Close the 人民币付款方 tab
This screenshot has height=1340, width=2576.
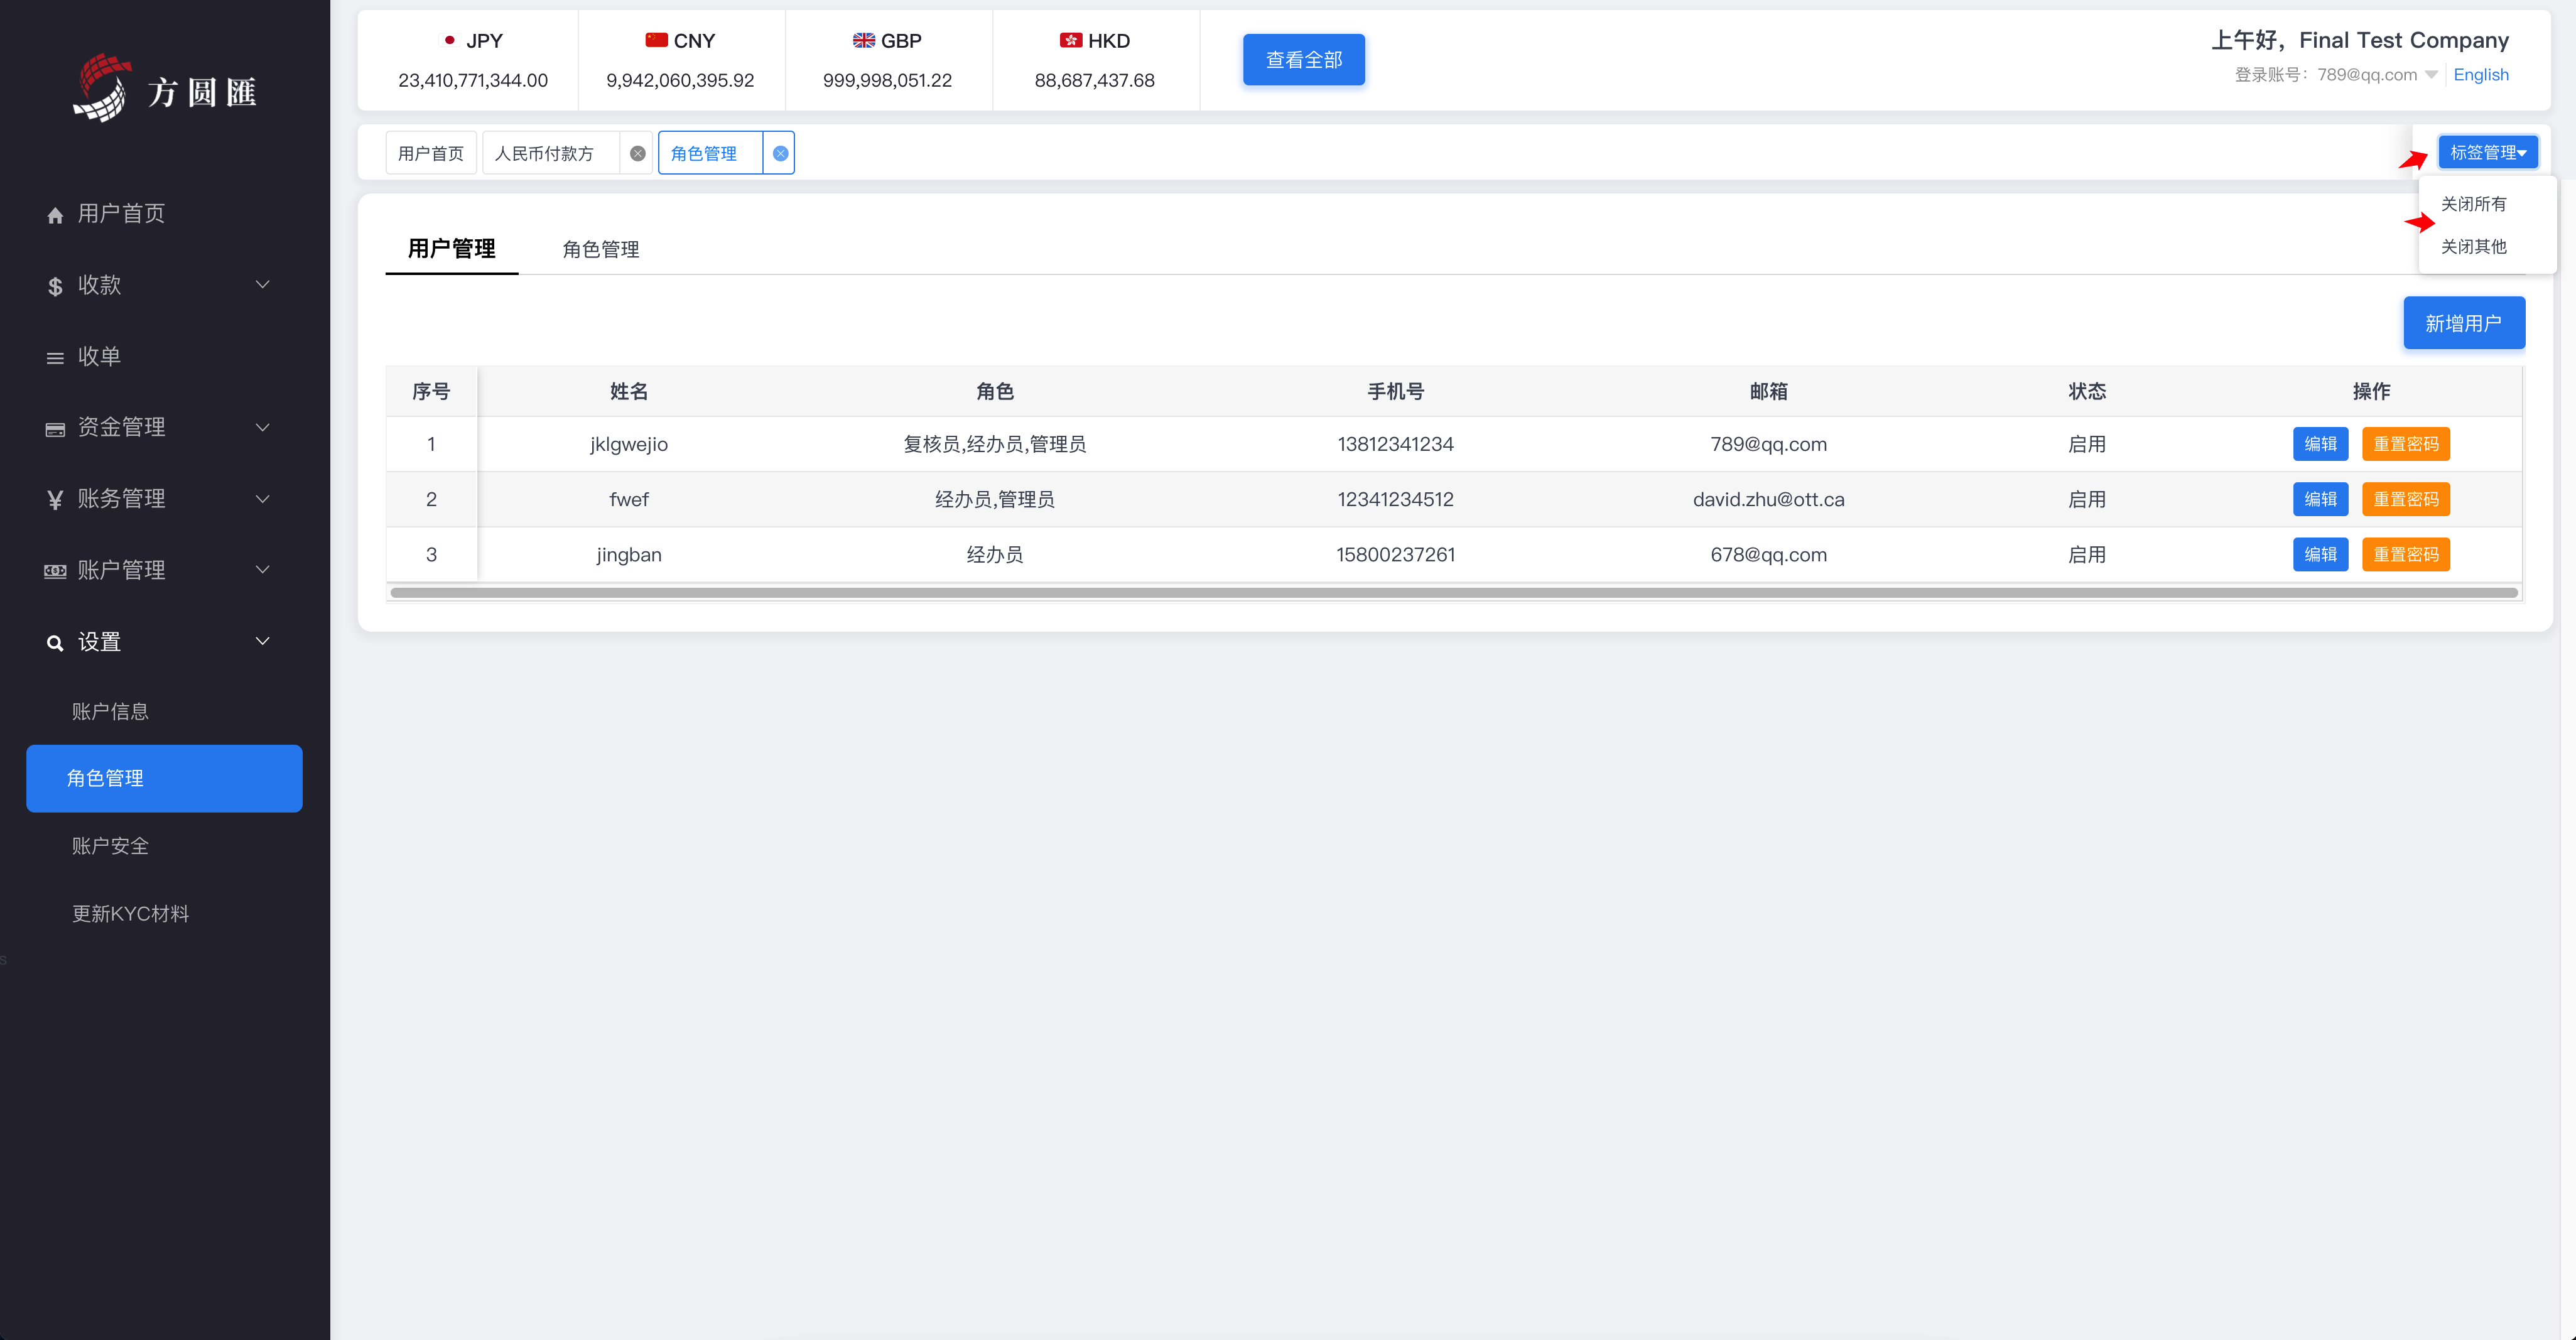pyautogui.click(x=637, y=153)
